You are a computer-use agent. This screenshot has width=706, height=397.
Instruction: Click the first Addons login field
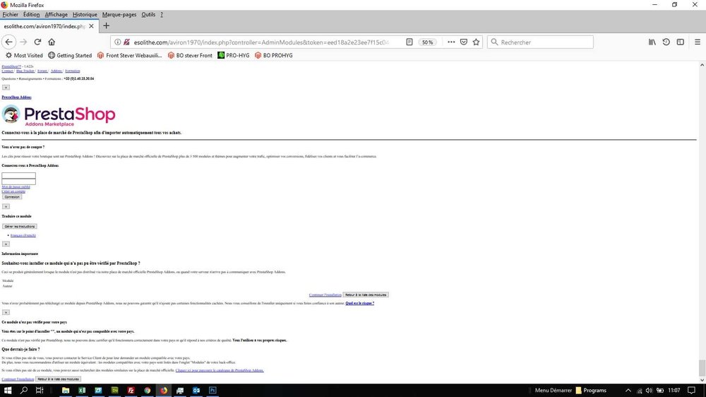[18, 176]
